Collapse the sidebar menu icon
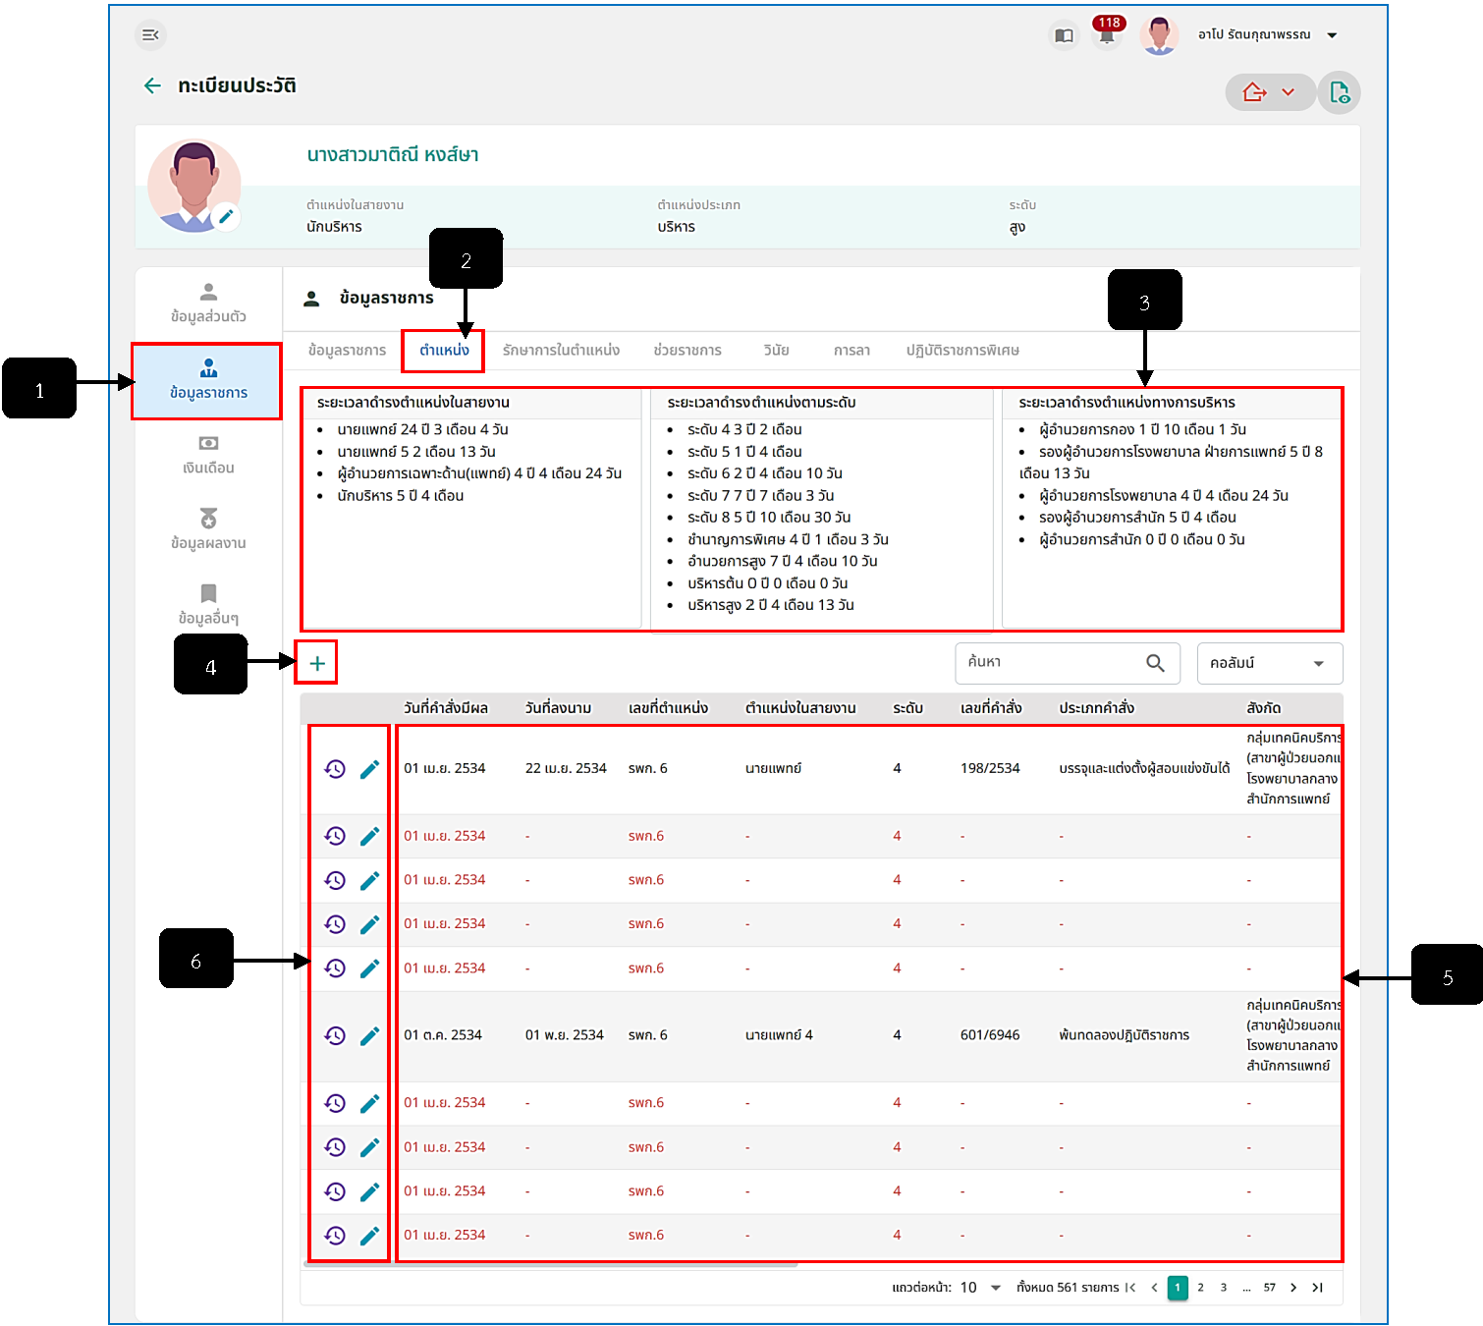Viewport: 1483px width, 1326px height. pyautogui.click(x=150, y=35)
